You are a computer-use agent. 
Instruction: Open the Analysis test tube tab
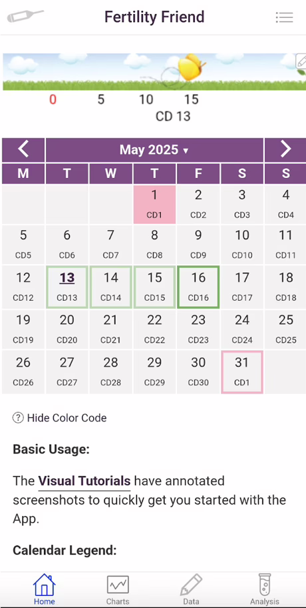[265, 590]
